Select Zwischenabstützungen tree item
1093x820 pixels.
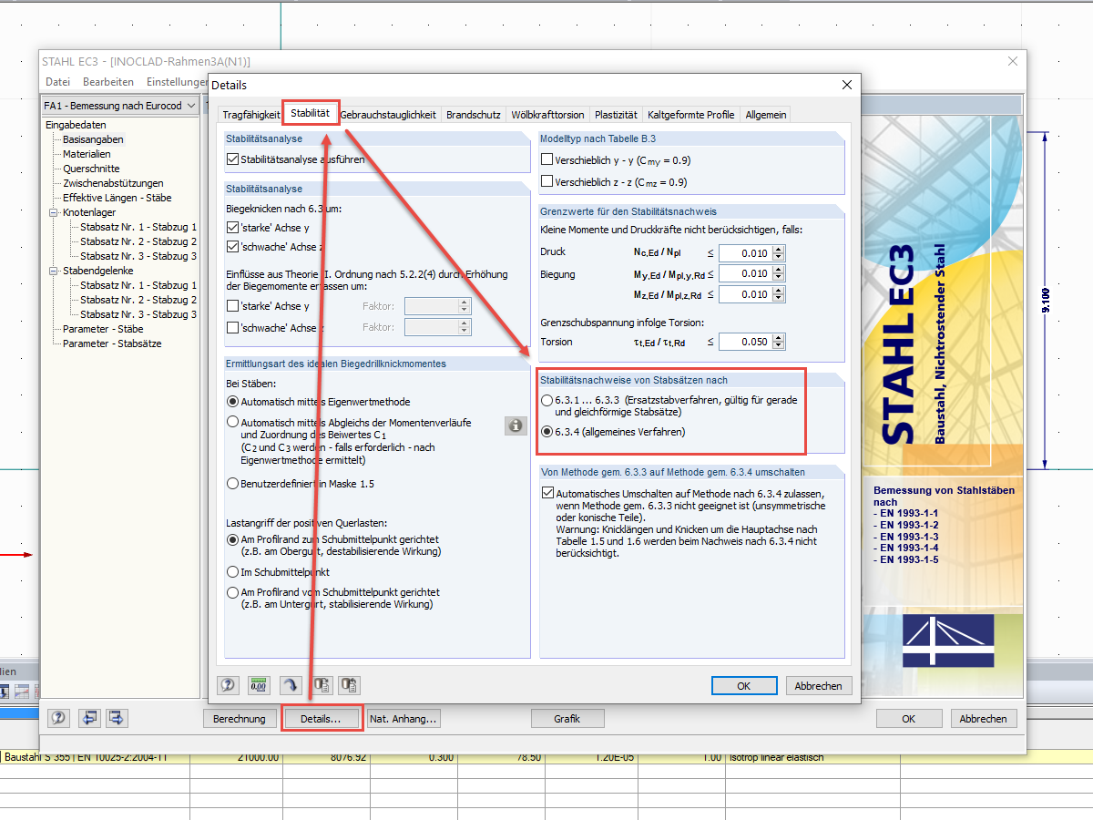pyautogui.click(x=113, y=183)
